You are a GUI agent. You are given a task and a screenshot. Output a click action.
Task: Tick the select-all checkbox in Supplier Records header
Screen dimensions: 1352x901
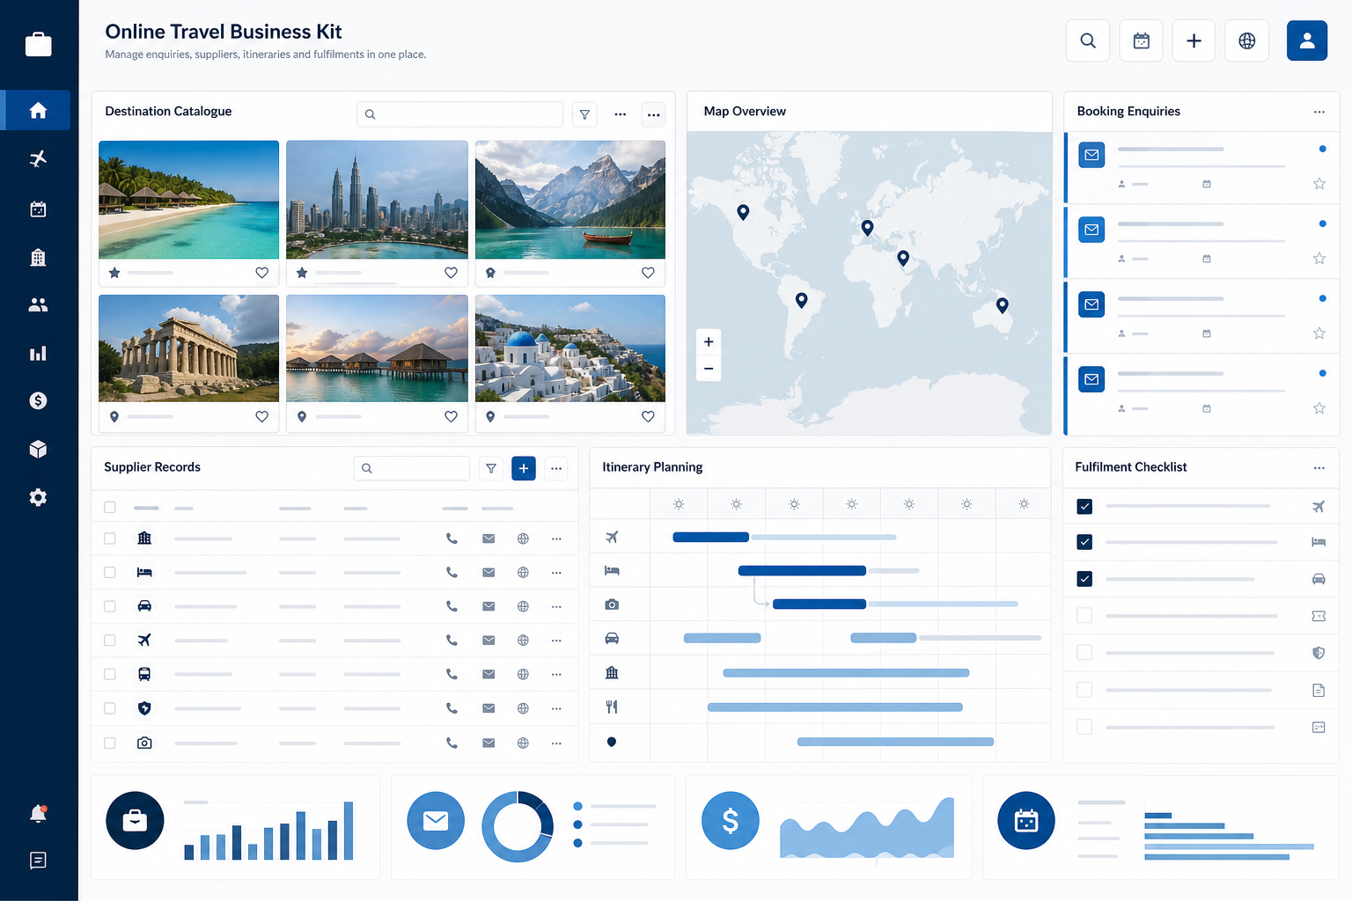tap(110, 507)
